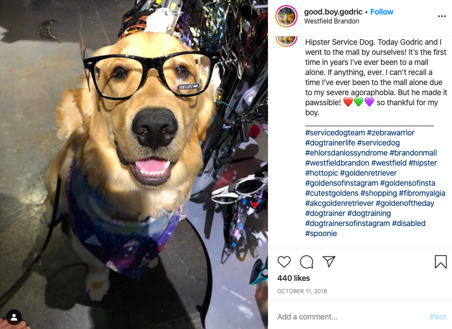Click the golden retriever photo
This screenshot has width=452, height=329.
click(x=134, y=164)
